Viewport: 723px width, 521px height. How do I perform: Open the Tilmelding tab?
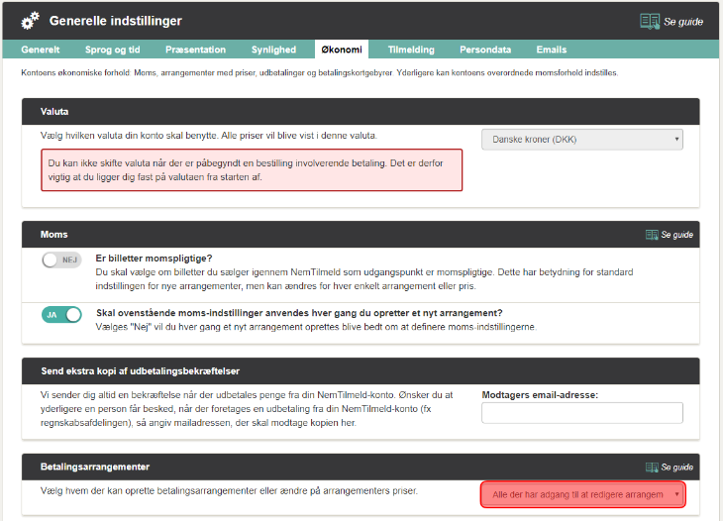tap(411, 50)
